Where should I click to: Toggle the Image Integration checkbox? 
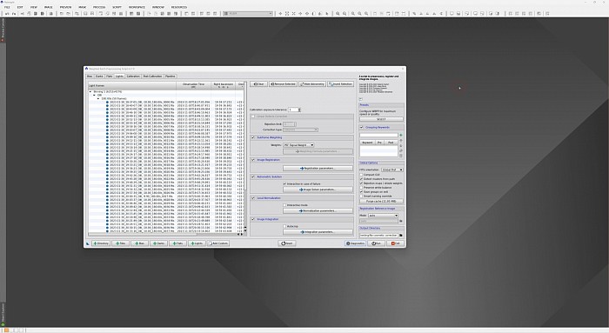pyautogui.click(x=253, y=219)
